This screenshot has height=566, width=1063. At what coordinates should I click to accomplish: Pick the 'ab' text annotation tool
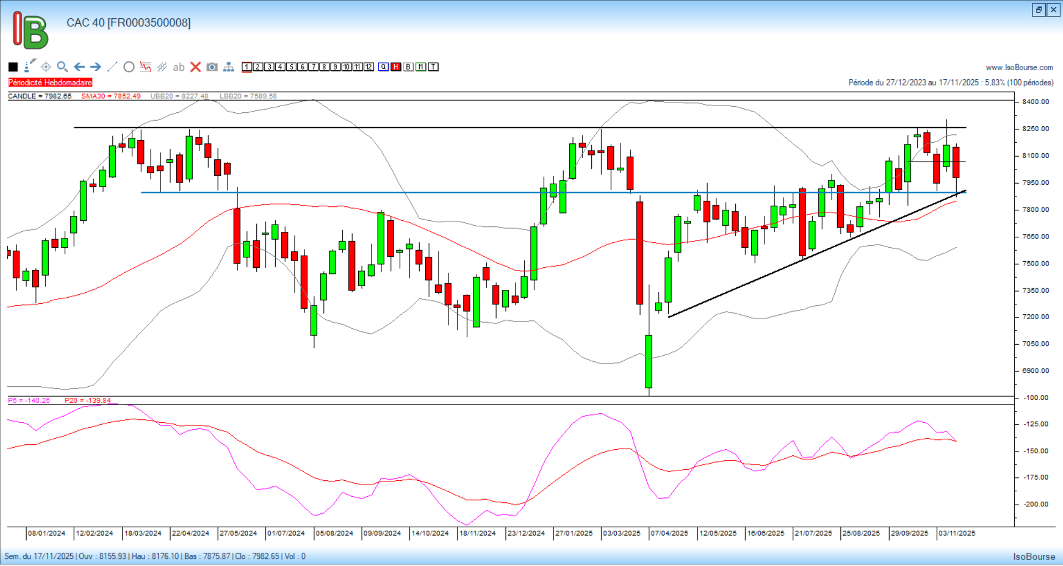pos(178,67)
